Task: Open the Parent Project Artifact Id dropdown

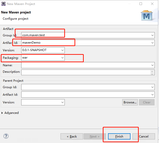Action: (152, 95)
